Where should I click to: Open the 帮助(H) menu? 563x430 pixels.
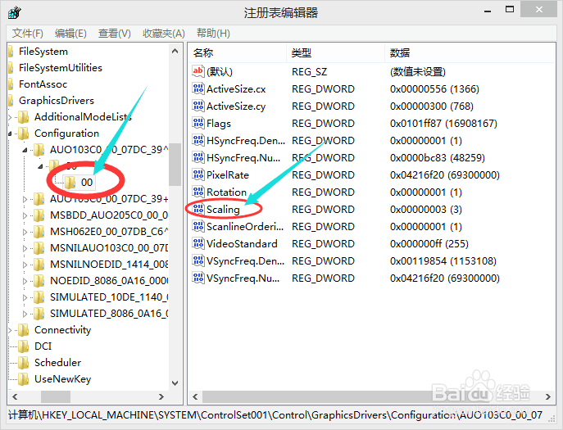[213, 34]
